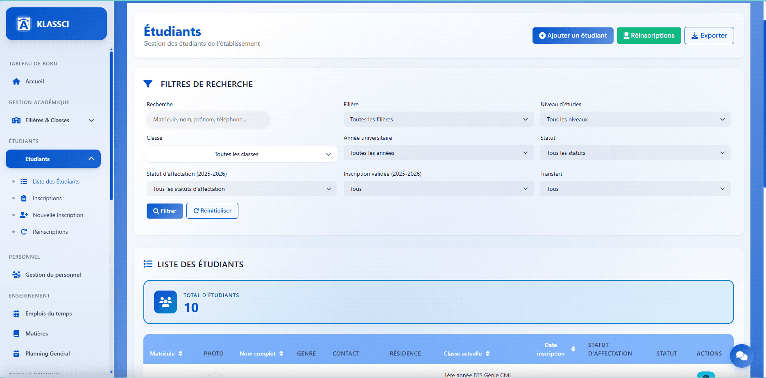Open the Filière dropdown
Screen dimensions: 766x378
point(438,119)
